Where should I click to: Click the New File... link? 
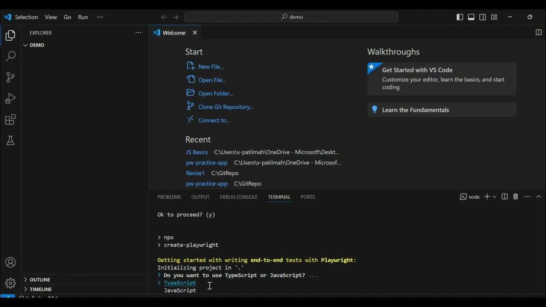tap(211, 67)
